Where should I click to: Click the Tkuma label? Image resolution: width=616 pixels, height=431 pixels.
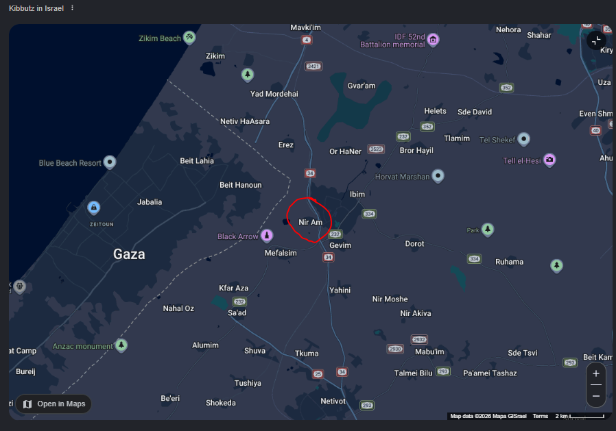click(307, 354)
